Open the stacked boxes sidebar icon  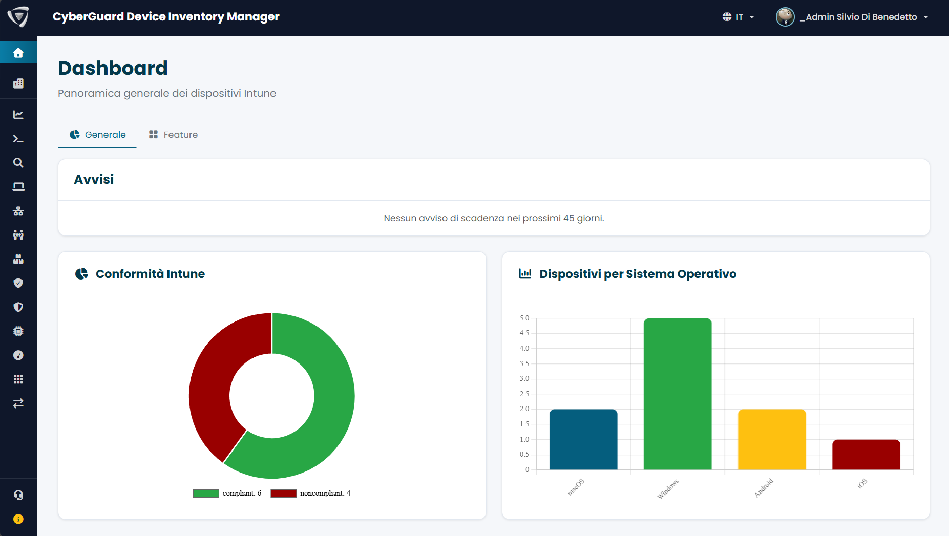click(18, 259)
